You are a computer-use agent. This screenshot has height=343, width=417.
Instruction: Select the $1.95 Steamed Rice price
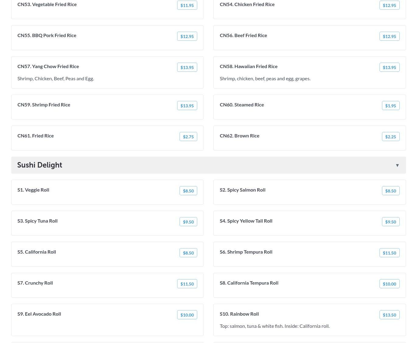pos(391,106)
